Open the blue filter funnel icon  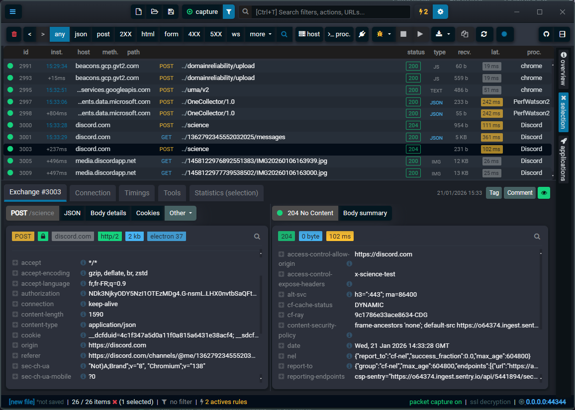coord(228,11)
